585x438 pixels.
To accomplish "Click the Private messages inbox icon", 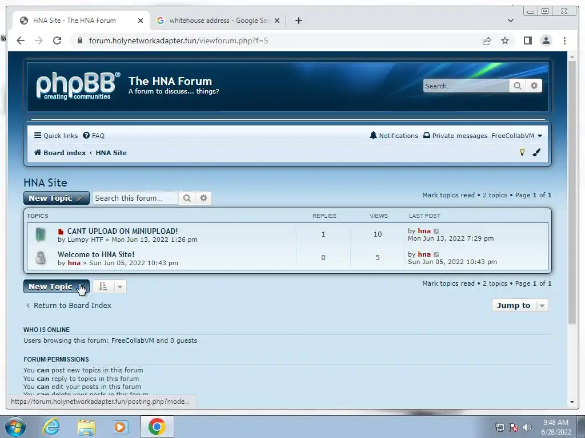I will coord(426,135).
